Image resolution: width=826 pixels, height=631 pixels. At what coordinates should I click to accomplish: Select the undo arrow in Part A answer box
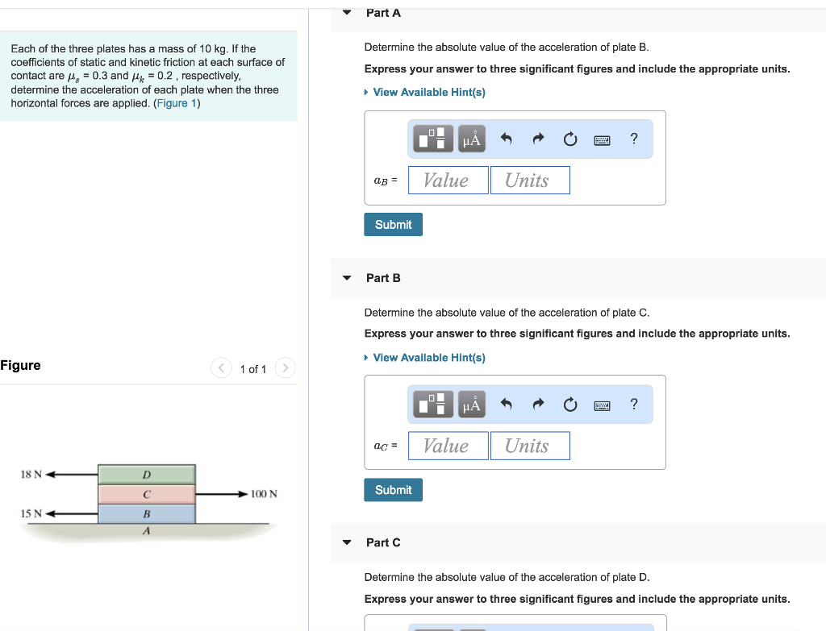coord(507,139)
